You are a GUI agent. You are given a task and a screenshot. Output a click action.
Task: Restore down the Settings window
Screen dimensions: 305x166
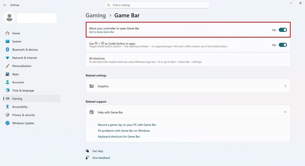click(300, 3)
